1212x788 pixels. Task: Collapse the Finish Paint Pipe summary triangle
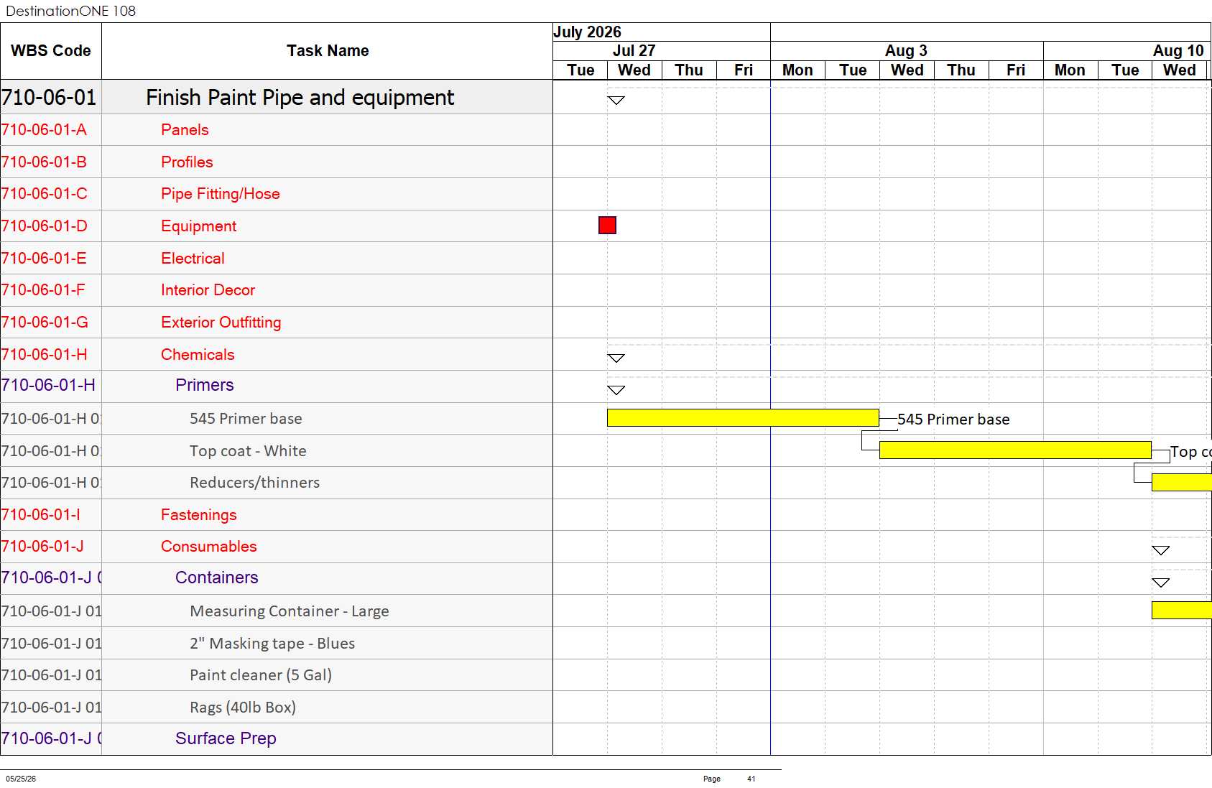616,101
